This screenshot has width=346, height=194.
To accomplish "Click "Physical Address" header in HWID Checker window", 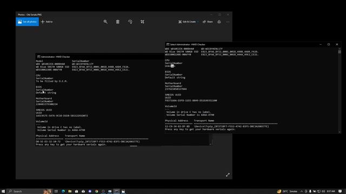I will click(x=177, y=121).
